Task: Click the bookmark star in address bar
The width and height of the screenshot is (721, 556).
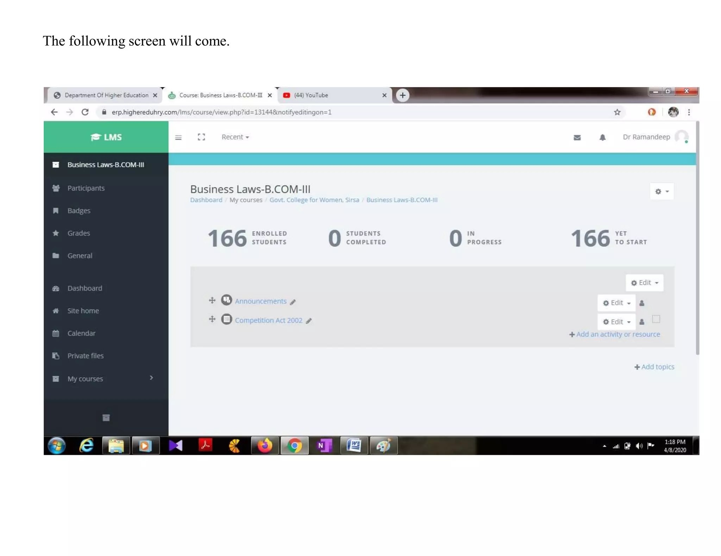Action: point(617,112)
